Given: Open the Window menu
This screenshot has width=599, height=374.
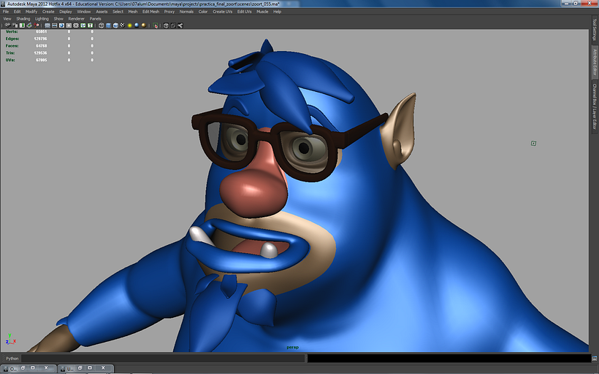Looking at the screenshot, I should pyautogui.click(x=84, y=12).
